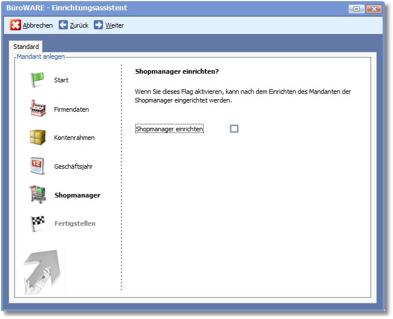Viewport: 393px width, 319px height.
Task: Select the Firmendaten step label
Action: 71,109
